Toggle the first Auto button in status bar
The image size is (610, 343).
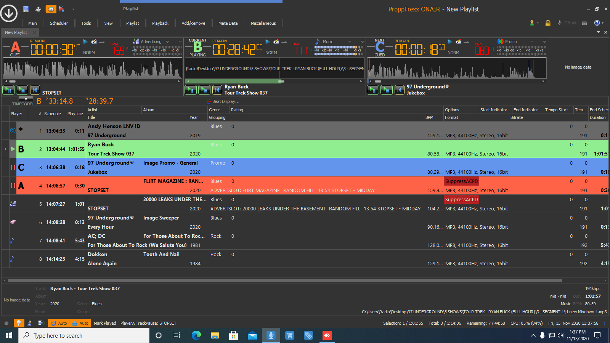(59, 323)
